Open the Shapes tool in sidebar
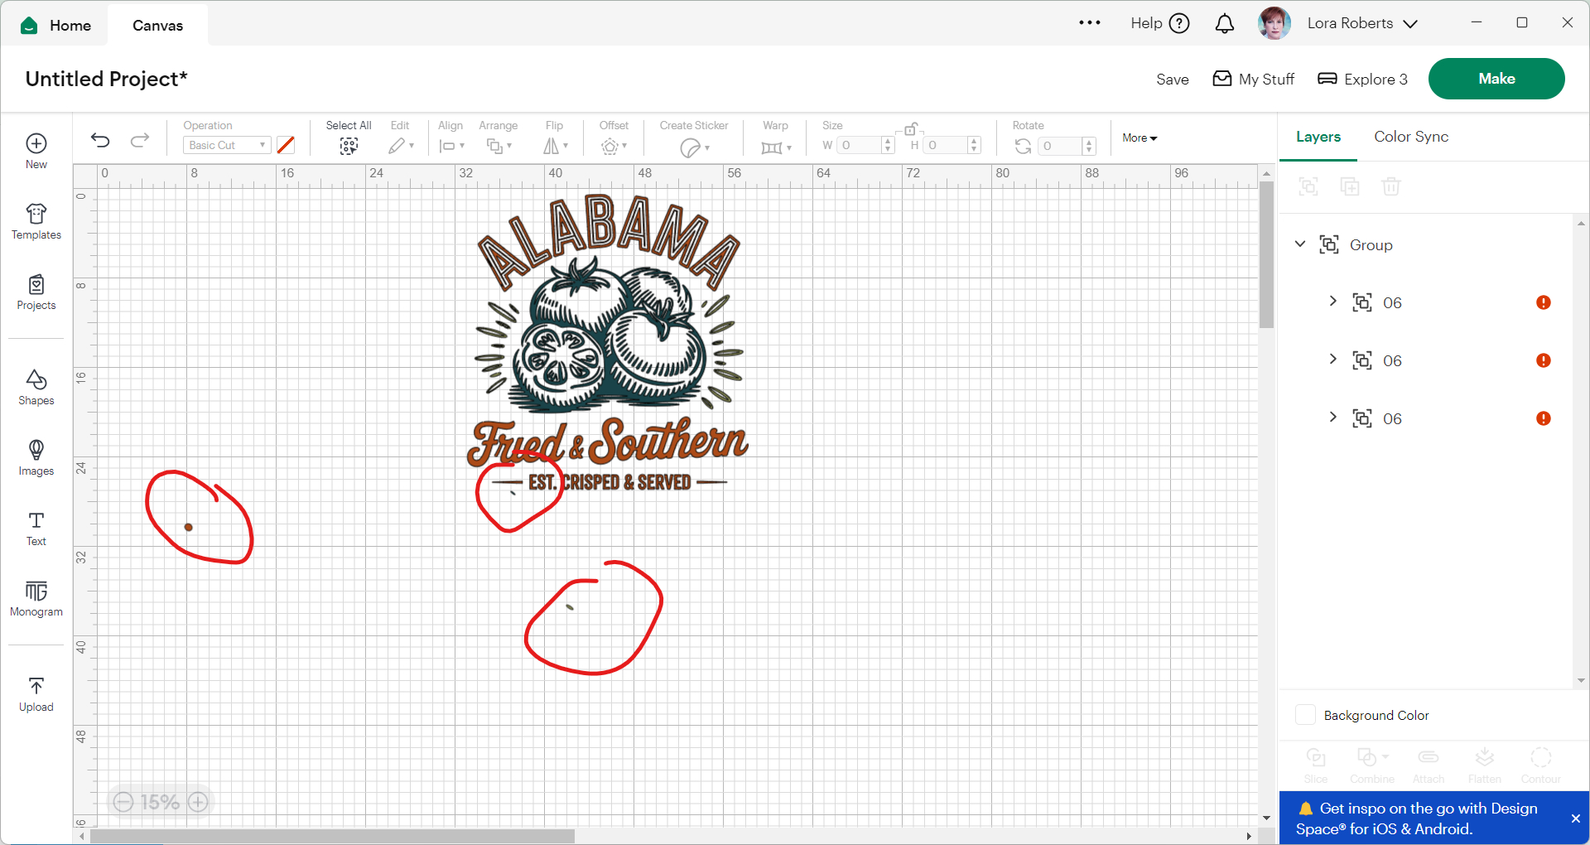The height and width of the screenshot is (845, 1590). pyautogui.click(x=36, y=387)
